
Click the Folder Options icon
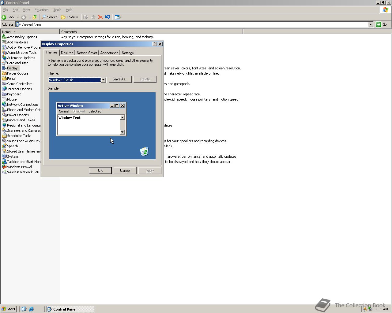pos(4,73)
